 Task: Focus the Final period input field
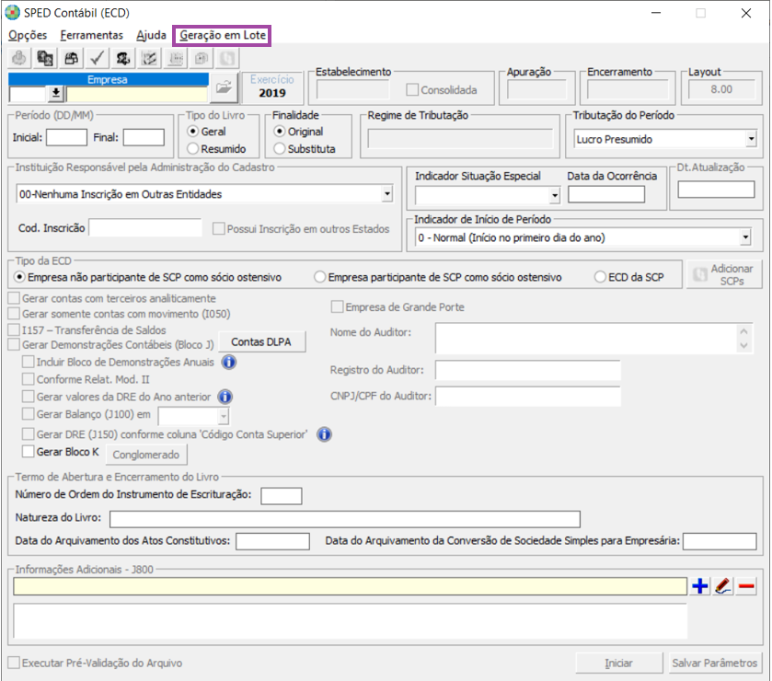click(144, 137)
